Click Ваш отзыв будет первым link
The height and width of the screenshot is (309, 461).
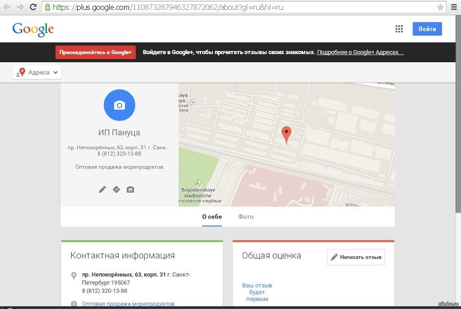pos(257,292)
